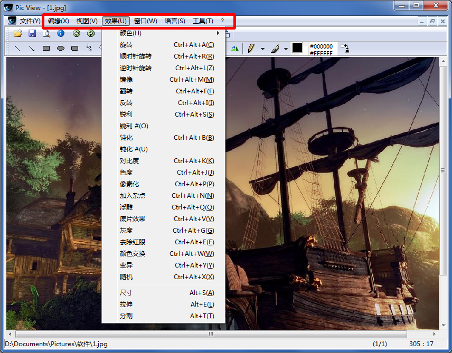Open the 窗口(W) menu
Image resolution: width=452 pixels, height=353 pixels.
point(146,21)
